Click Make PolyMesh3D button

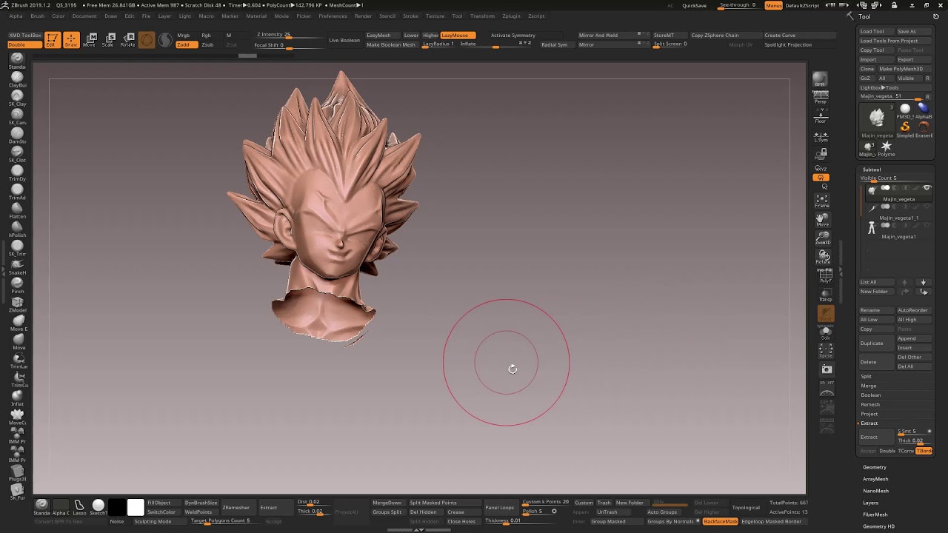click(905, 69)
